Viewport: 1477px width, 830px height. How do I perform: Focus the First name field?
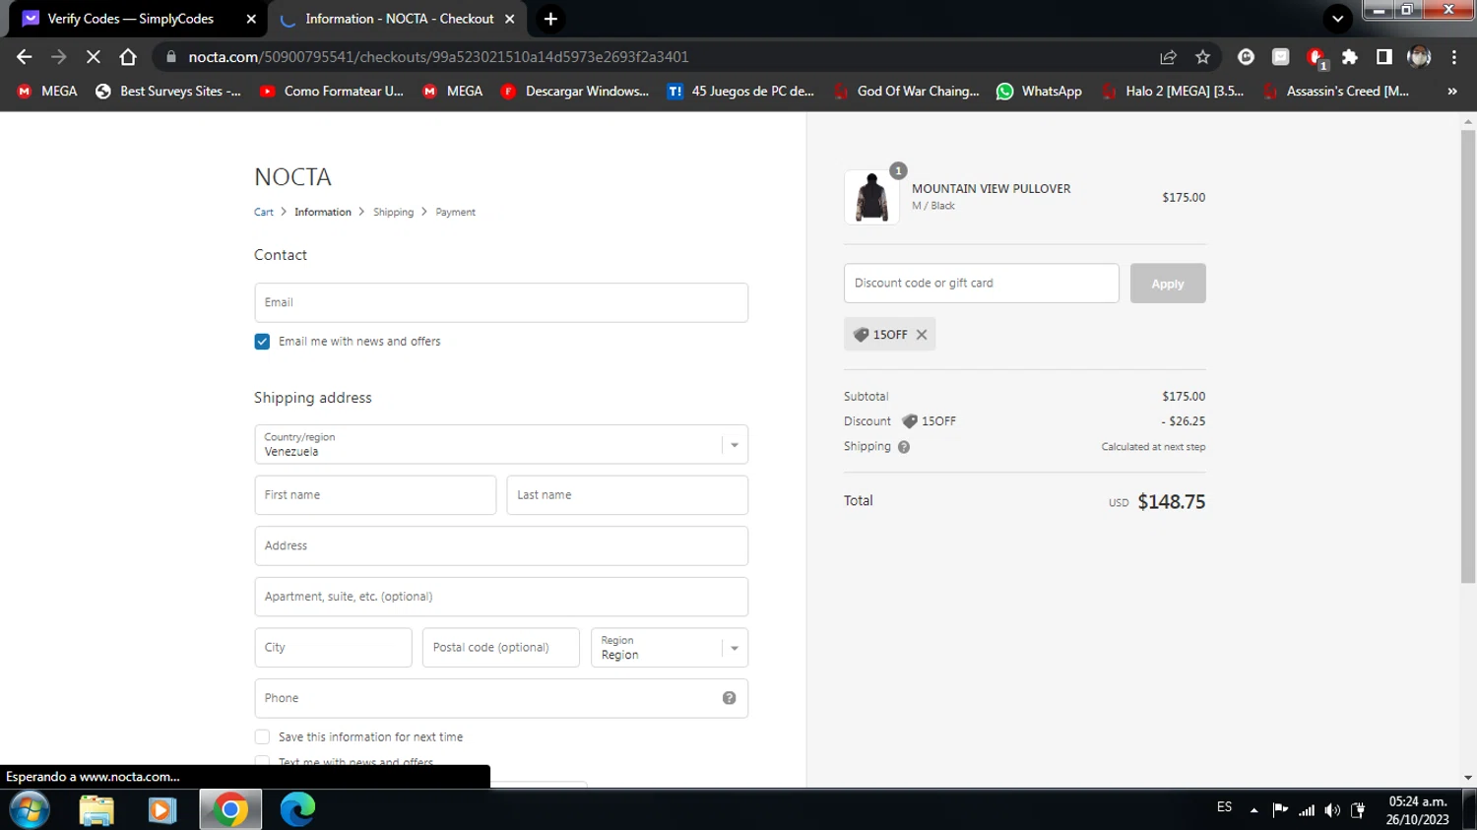(375, 495)
